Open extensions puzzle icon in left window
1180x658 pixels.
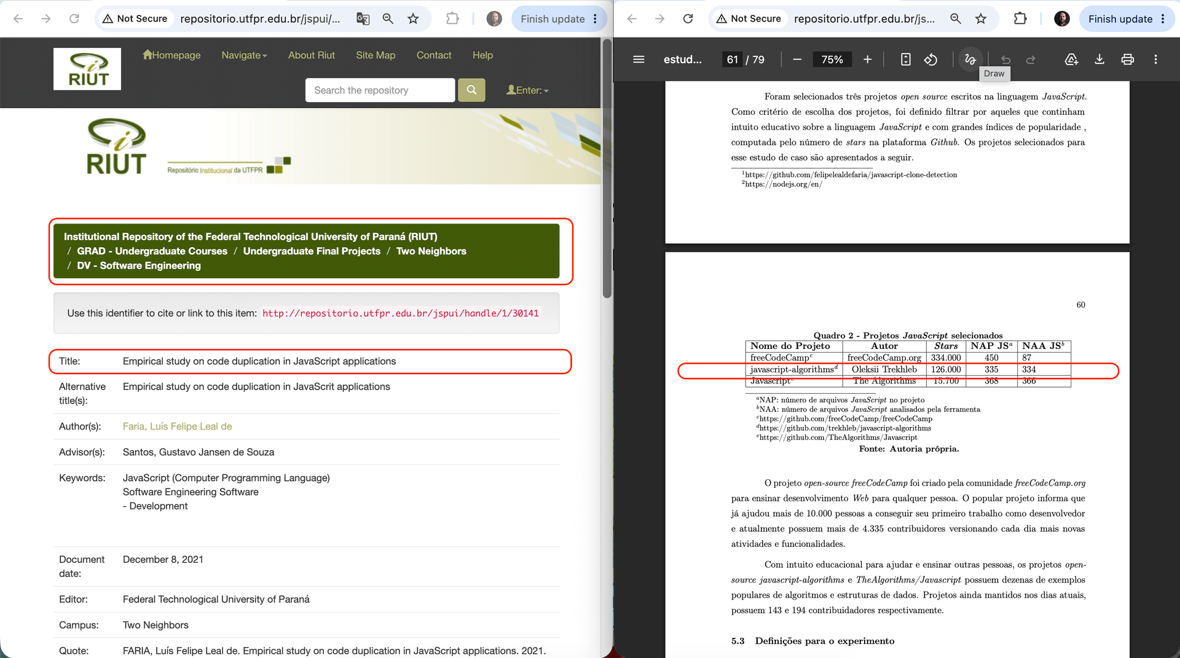click(x=452, y=19)
